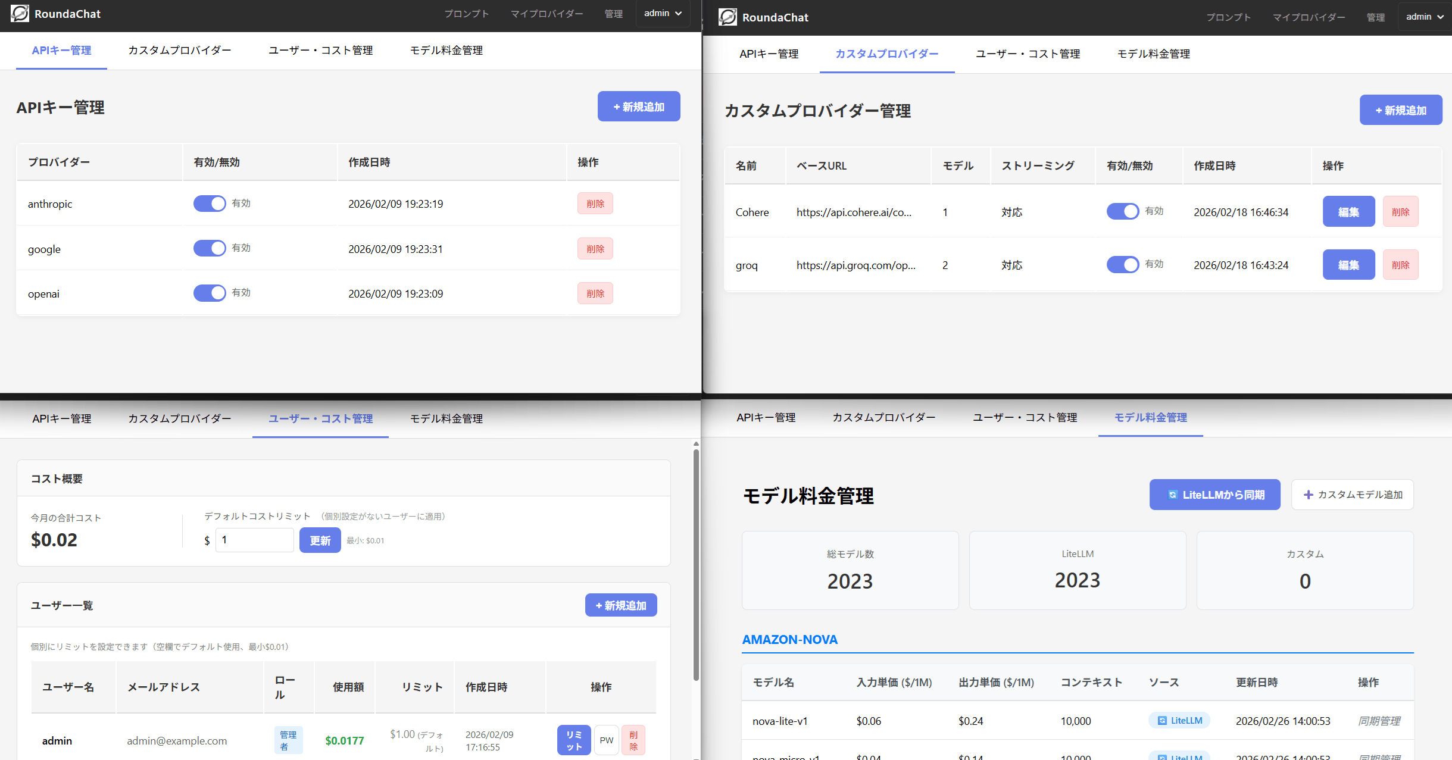Toggle off the Cohere provider

(1123, 211)
